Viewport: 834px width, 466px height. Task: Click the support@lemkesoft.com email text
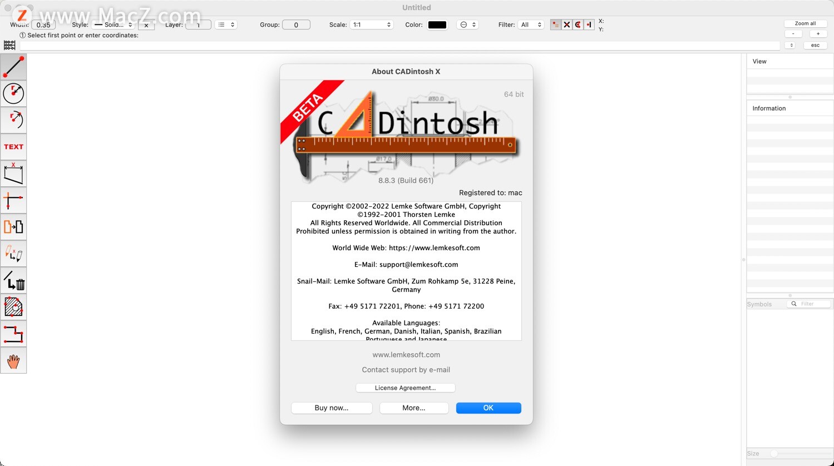pos(419,265)
